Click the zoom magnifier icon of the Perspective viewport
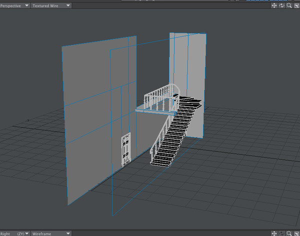 pyautogui.click(x=289, y=6)
